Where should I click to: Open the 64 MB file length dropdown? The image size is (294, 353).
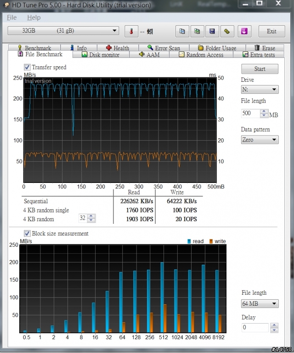pos(260,303)
